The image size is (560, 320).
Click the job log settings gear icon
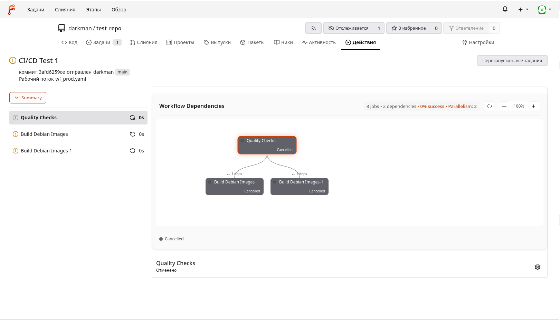[x=537, y=267]
